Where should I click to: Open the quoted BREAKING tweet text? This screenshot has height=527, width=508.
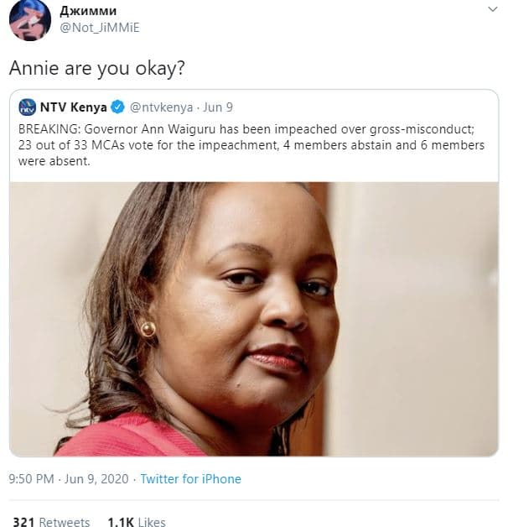coord(251,145)
